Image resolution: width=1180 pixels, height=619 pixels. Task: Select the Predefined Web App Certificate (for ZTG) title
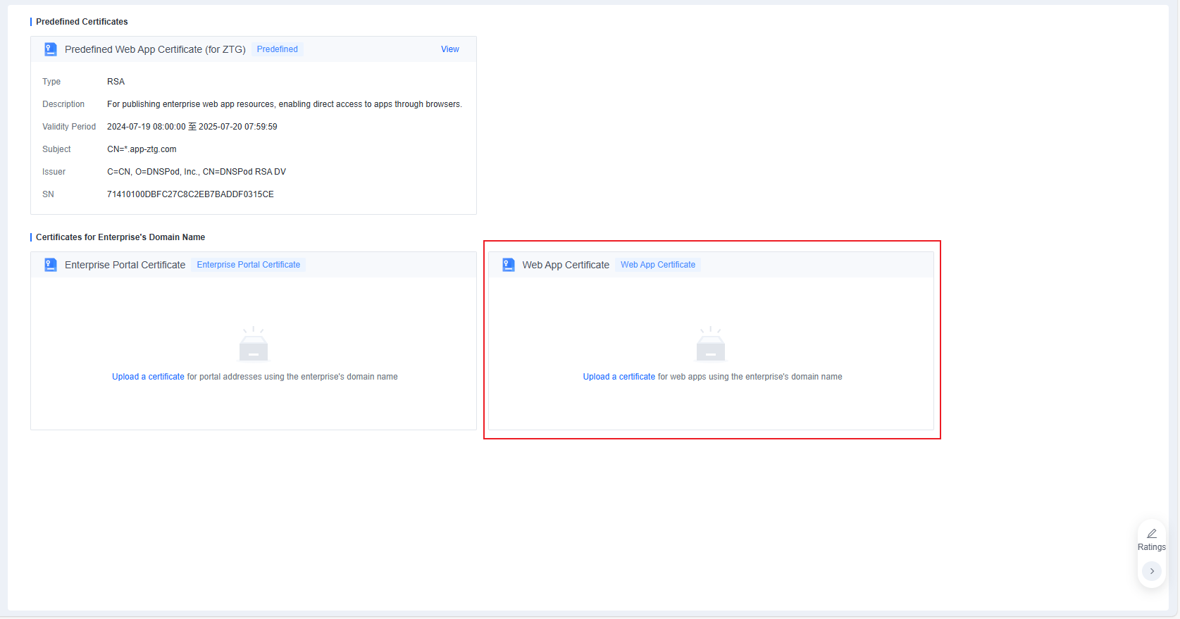pos(155,49)
